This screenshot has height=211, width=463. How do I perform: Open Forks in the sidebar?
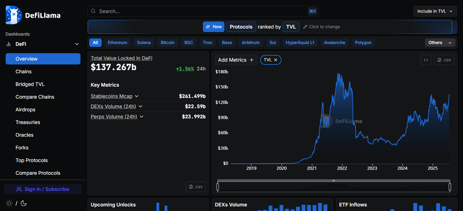(x=43, y=148)
